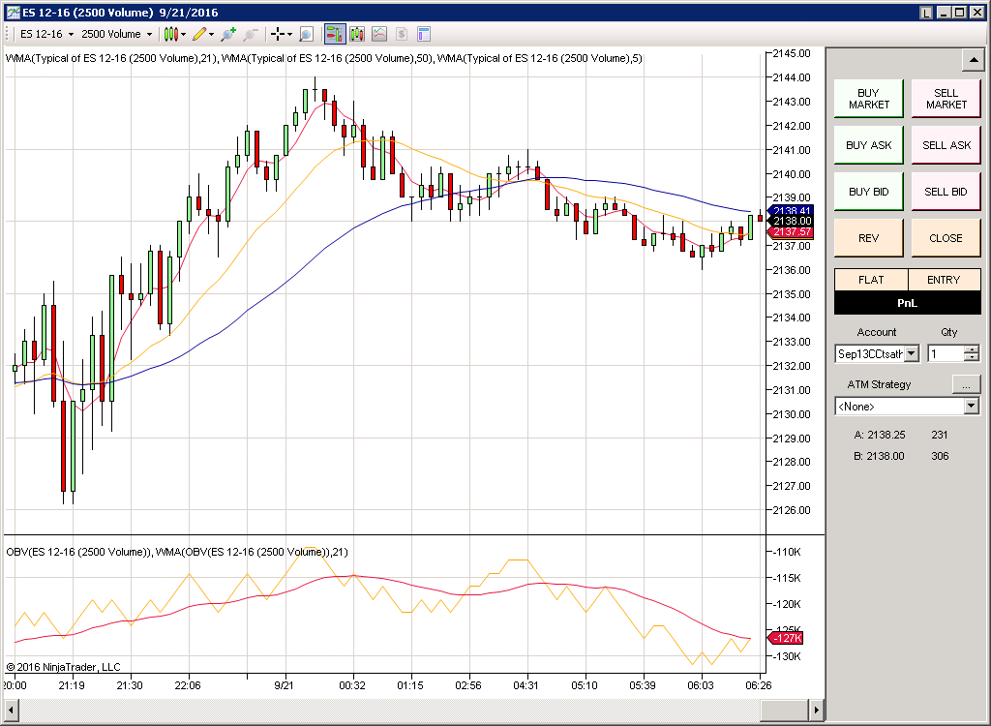Click the 04:31 time axis label
The height and width of the screenshot is (726, 991).
point(526,685)
